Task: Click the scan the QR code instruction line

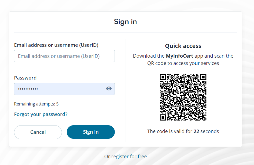Action: 183,63
